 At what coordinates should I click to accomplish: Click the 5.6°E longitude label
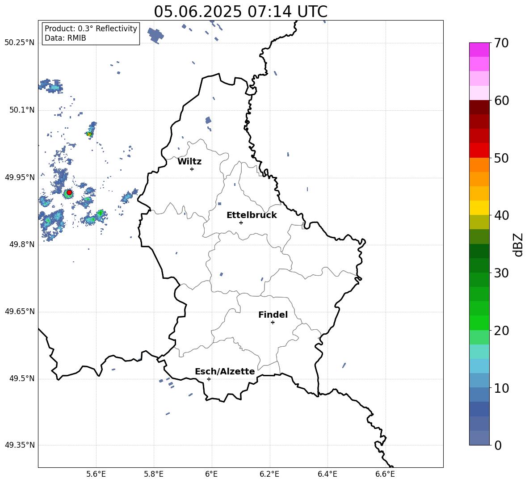coord(96,474)
